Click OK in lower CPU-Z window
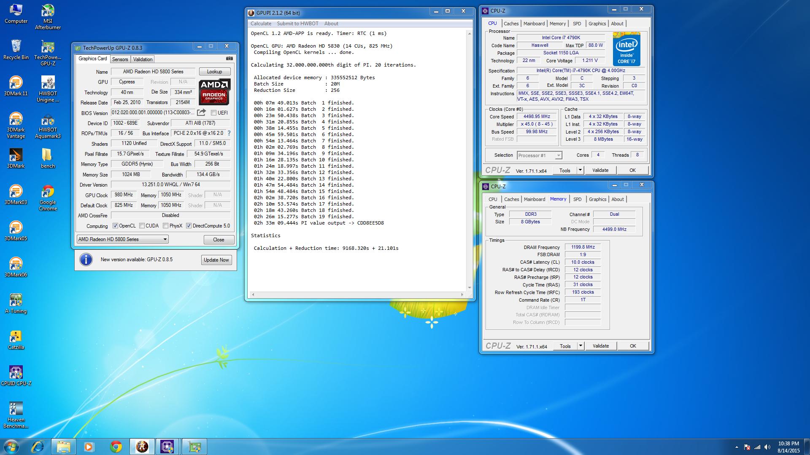810x455 pixels. coord(633,346)
